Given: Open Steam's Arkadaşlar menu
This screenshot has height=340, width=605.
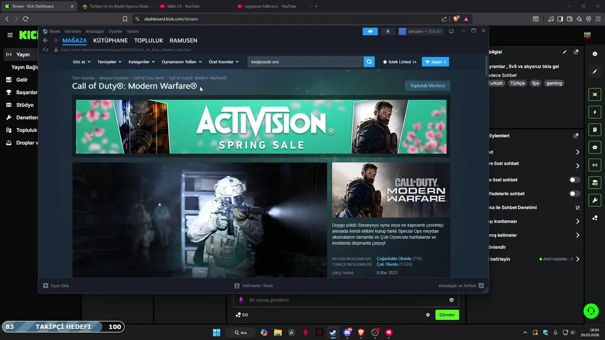Looking at the screenshot, I should (x=95, y=31).
